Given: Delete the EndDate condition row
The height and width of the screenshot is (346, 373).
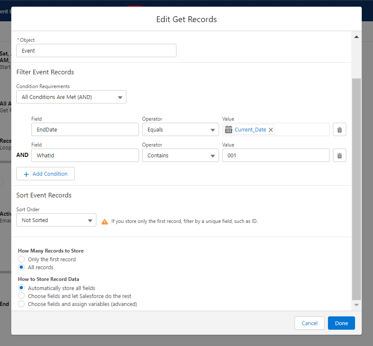Looking at the screenshot, I should pyautogui.click(x=339, y=130).
